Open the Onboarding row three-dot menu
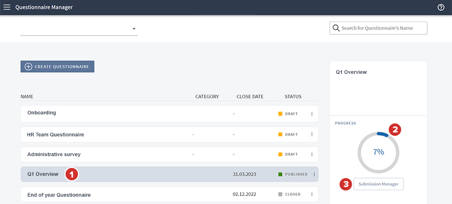 tap(312, 114)
